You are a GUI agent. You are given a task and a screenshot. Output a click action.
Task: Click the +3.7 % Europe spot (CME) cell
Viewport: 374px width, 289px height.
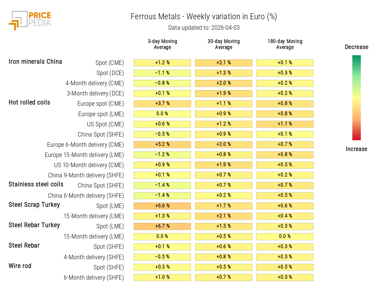(162, 103)
